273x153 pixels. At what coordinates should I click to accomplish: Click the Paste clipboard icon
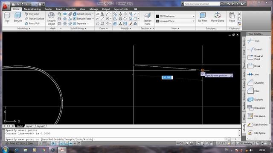tap(232, 15)
